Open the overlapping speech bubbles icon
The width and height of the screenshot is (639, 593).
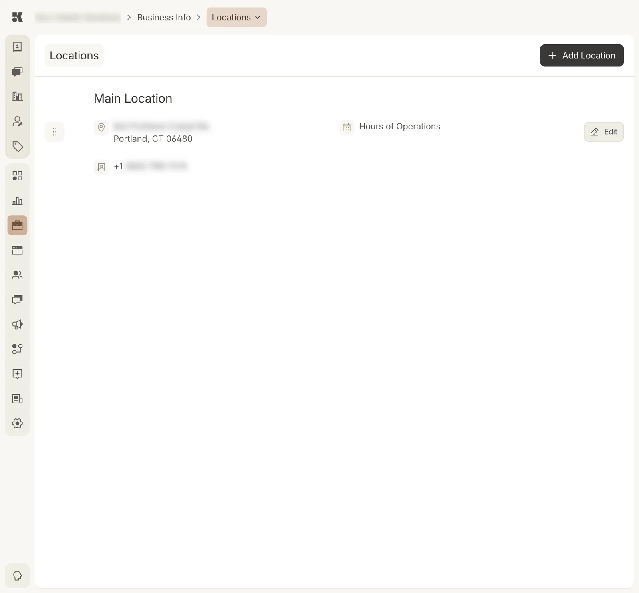pyautogui.click(x=17, y=299)
